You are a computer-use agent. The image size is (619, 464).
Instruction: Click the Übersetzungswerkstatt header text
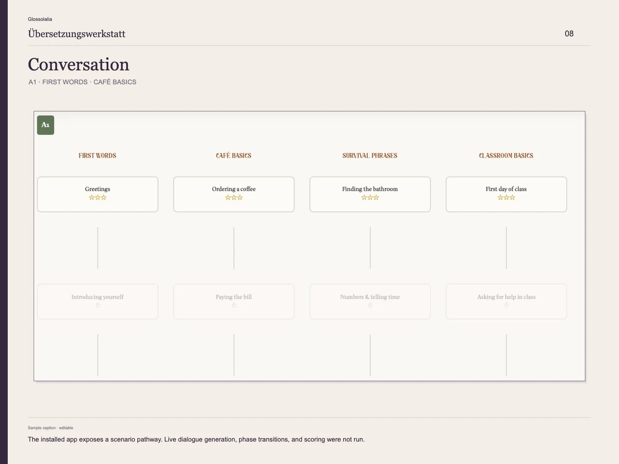click(77, 34)
